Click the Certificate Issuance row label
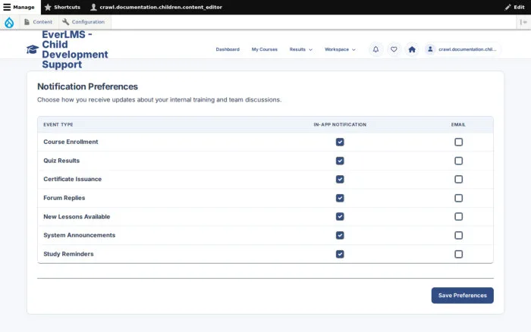The height and width of the screenshot is (332, 531). click(73, 179)
